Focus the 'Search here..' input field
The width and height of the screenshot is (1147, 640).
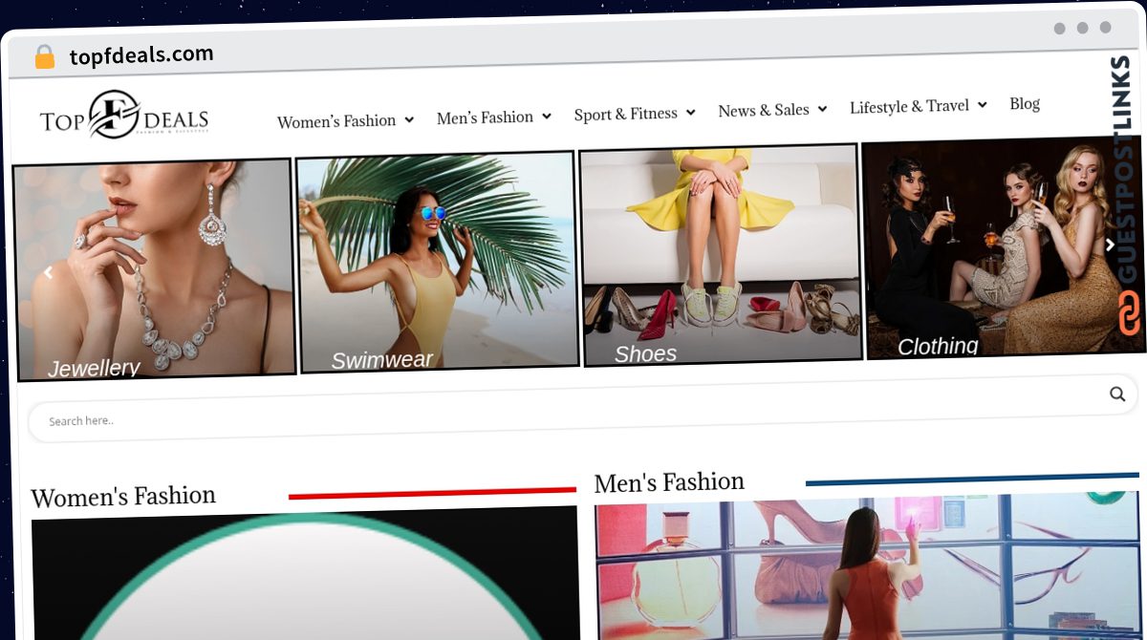(x=568, y=408)
